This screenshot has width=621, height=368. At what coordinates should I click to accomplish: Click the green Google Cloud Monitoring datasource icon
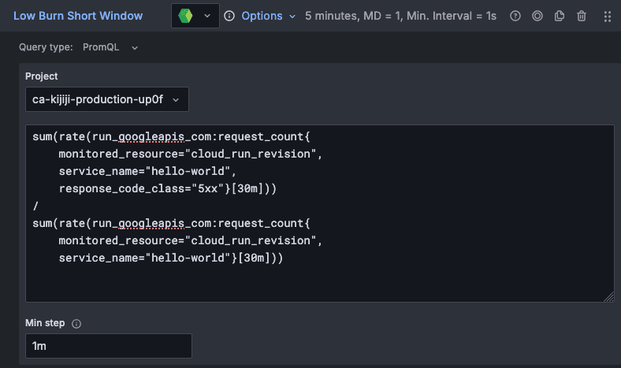[185, 16]
